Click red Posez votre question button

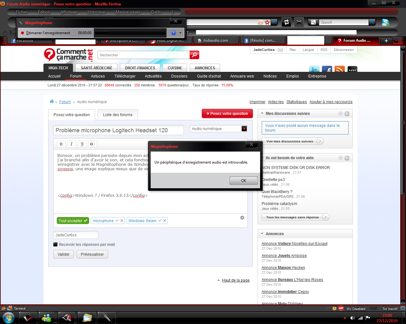click(227, 114)
